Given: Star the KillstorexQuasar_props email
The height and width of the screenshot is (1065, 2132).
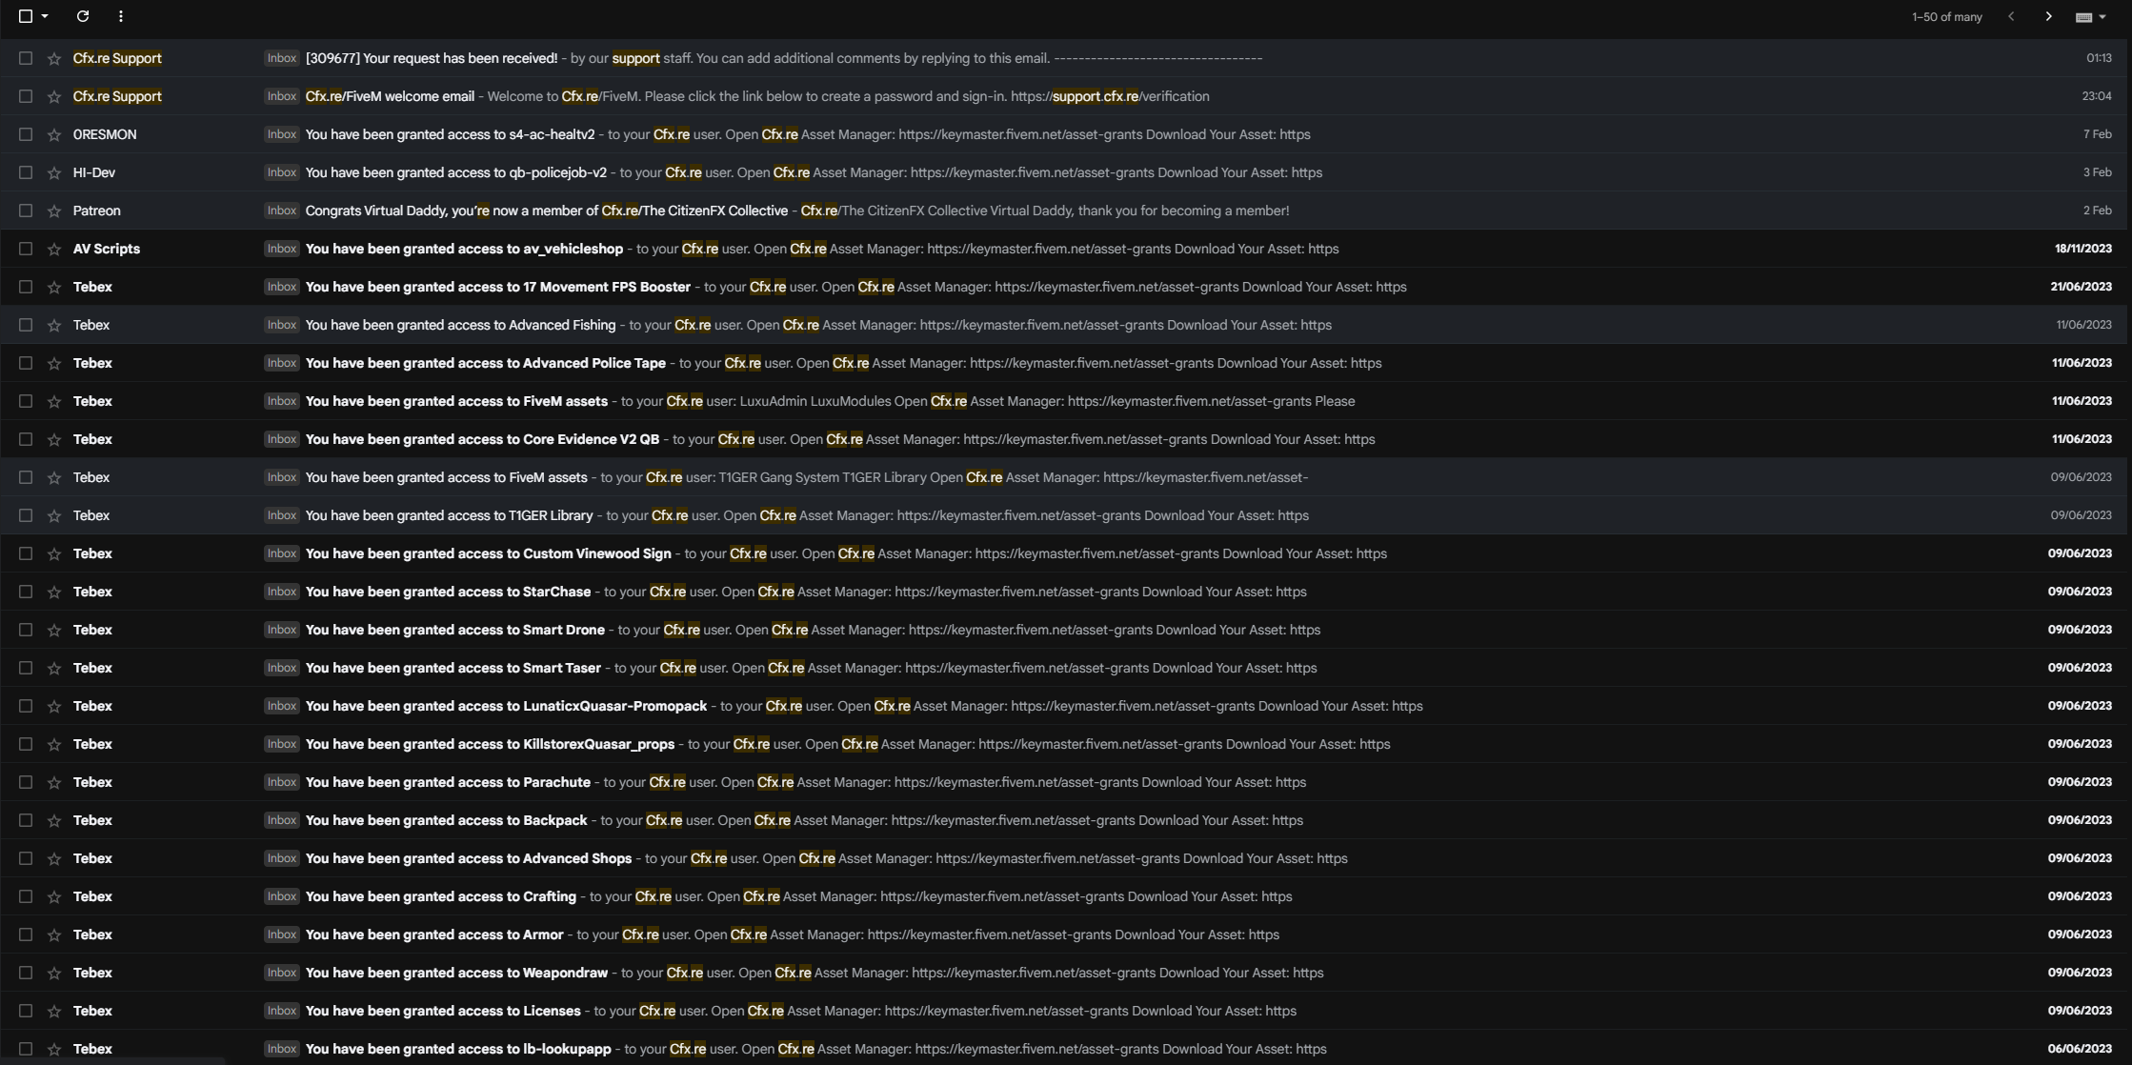Looking at the screenshot, I should click(54, 744).
